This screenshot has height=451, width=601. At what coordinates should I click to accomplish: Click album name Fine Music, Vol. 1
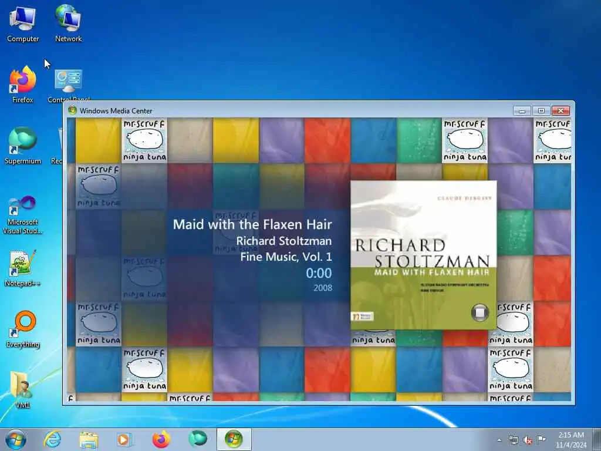pyautogui.click(x=286, y=257)
